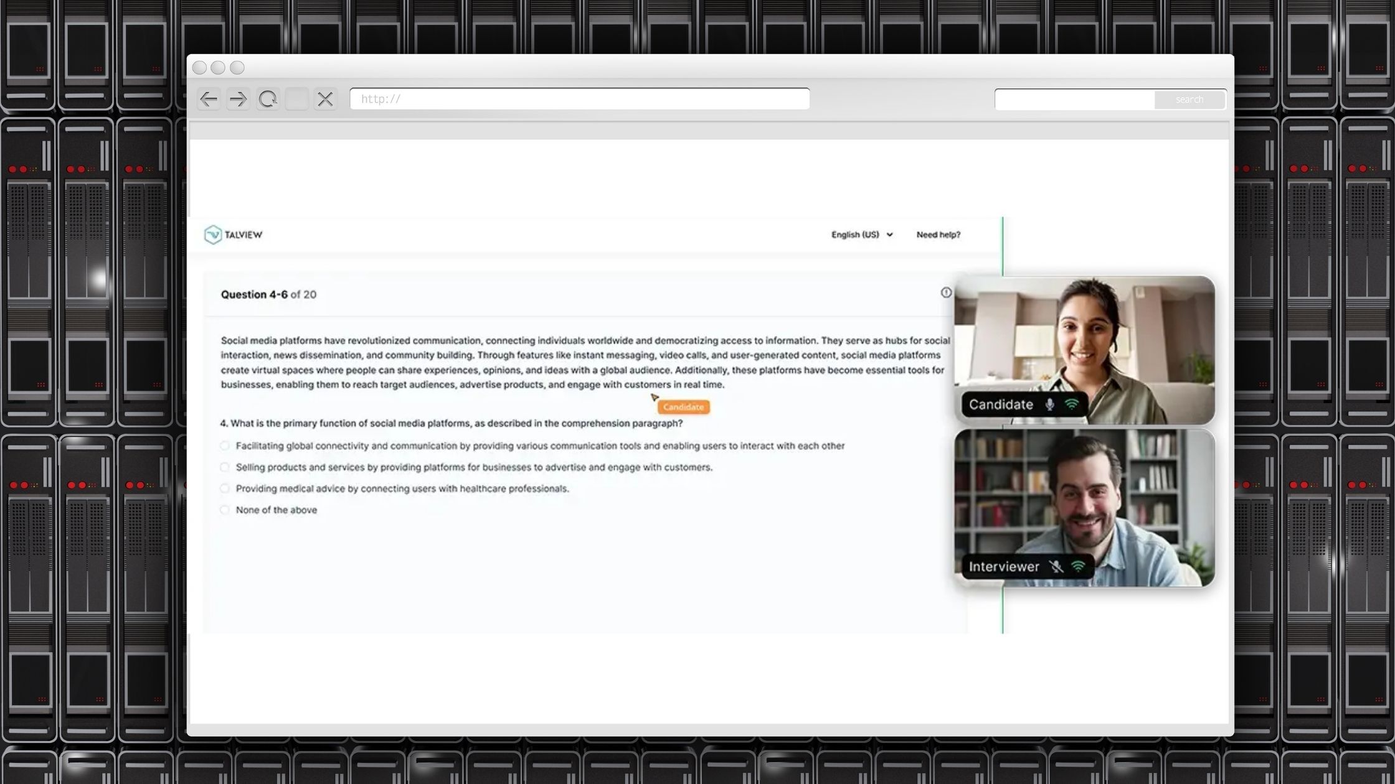Select 'Selling products and services' answer option
The image size is (1395, 784).
[x=225, y=467]
